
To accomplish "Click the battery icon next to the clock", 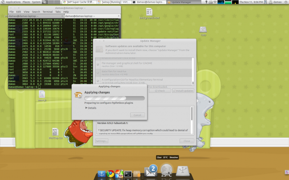I will (265, 2).
